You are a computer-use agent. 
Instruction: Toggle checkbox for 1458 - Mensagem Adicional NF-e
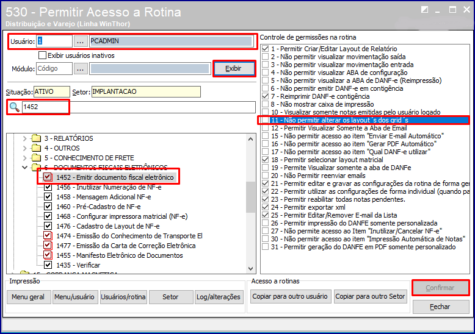[x=48, y=197]
